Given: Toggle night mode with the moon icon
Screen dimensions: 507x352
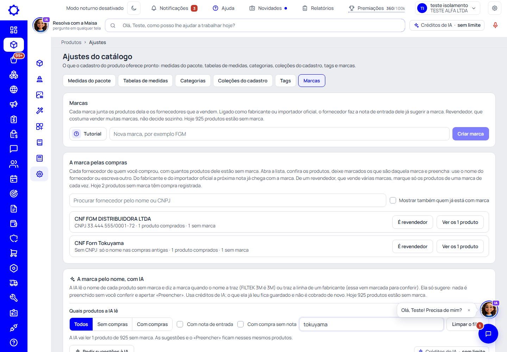Looking at the screenshot, I should point(134,8).
